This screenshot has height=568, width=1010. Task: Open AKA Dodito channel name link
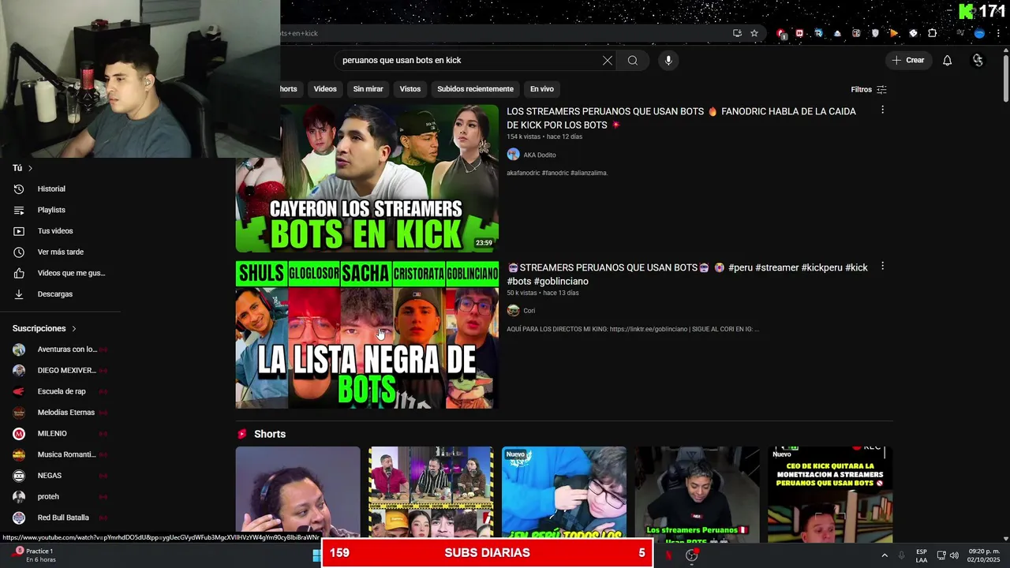[x=540, y=155]
